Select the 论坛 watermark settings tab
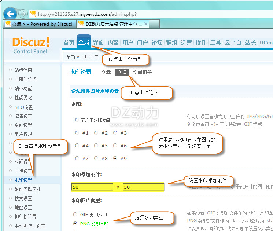Screen dimensions: 273x231 click(122, 72)
